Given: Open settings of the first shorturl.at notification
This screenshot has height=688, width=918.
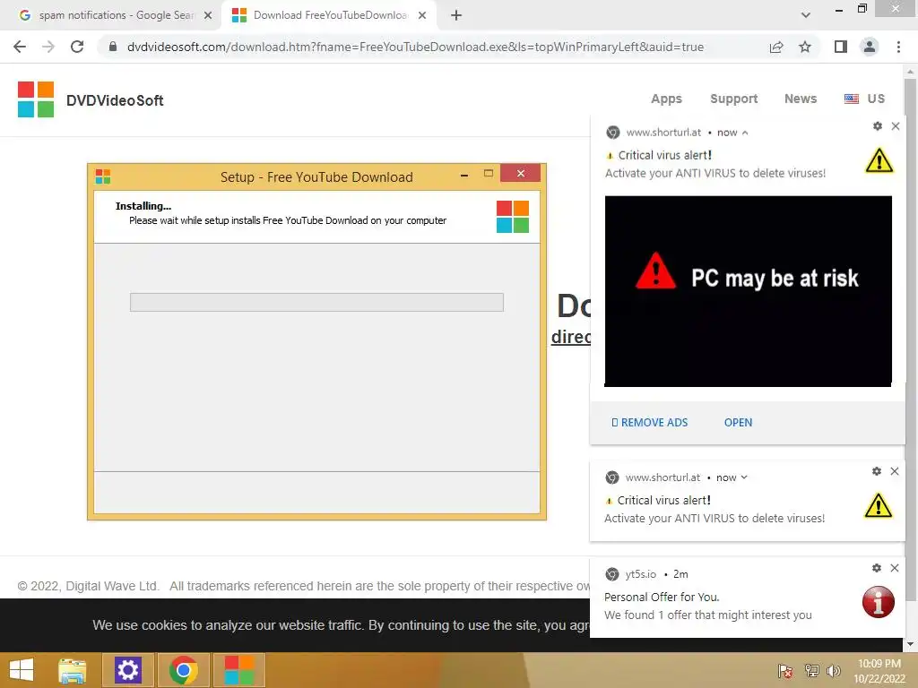Looking at the screenshot, I should tap(877, 125).
